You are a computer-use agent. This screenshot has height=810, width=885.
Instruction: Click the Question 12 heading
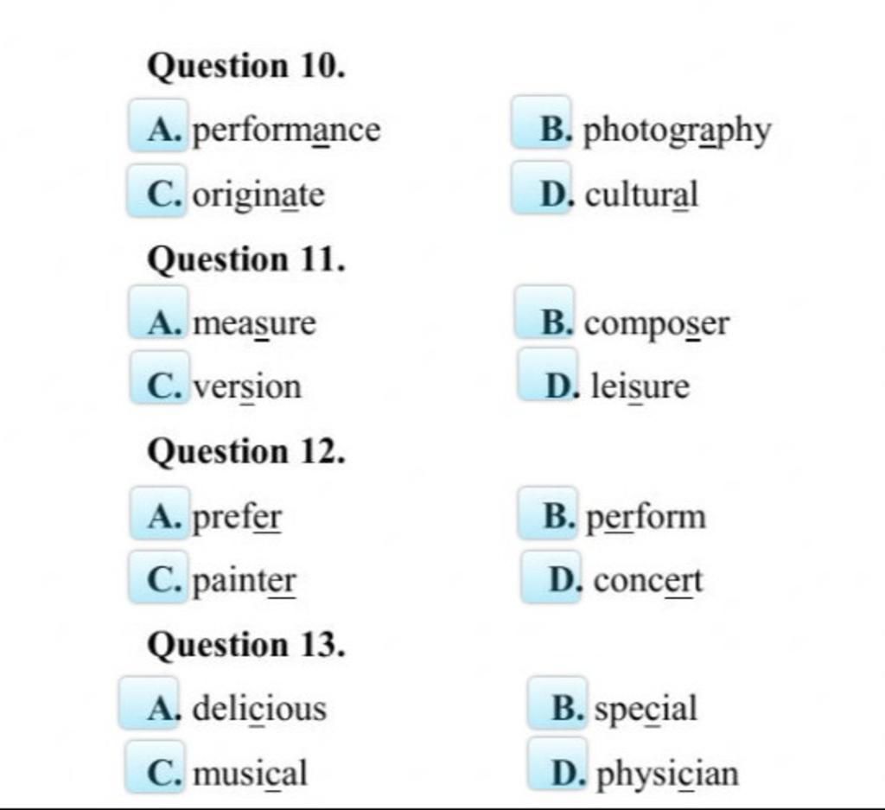(246, 453)
